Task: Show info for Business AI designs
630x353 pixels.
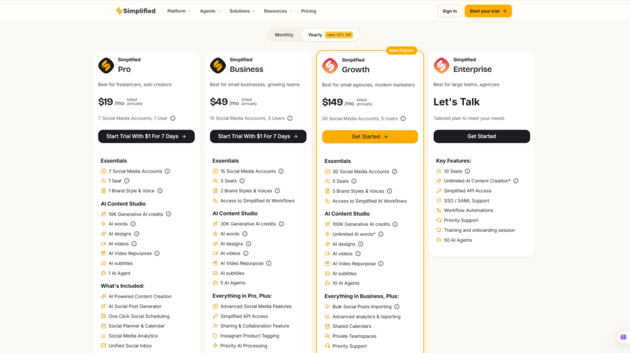Action: [249, 244]
